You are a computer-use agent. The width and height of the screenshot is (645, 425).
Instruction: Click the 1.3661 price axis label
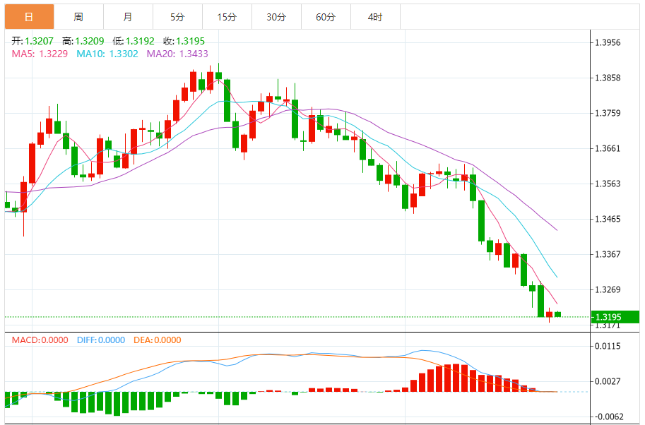[x=608, y=148]
